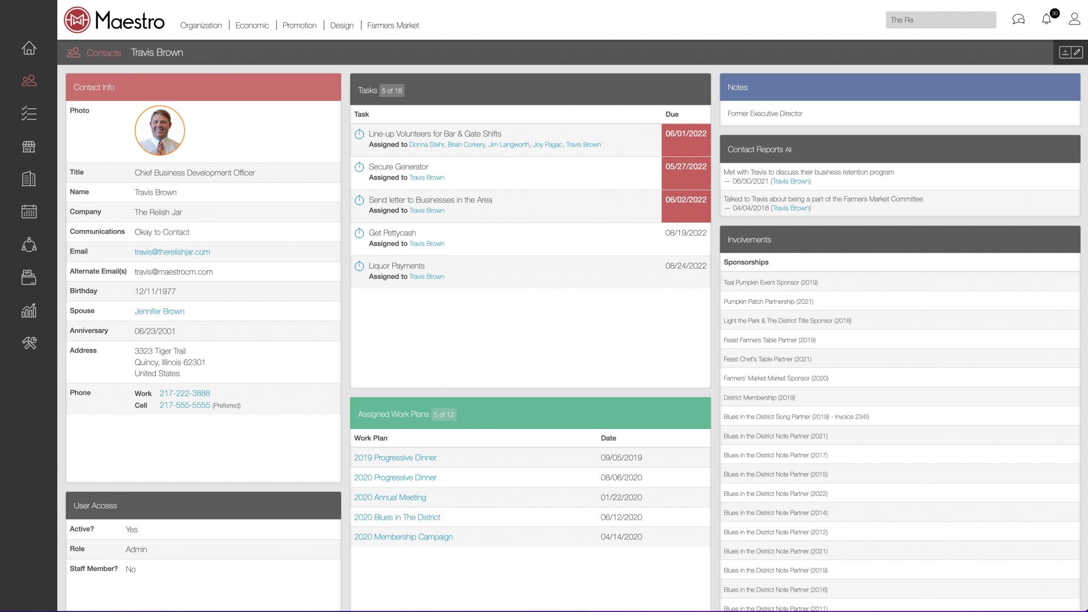This screenshot has width=1088, height=612.
Task: Open the 2020 Annual Meeting work plan
Action: (390, 498)
